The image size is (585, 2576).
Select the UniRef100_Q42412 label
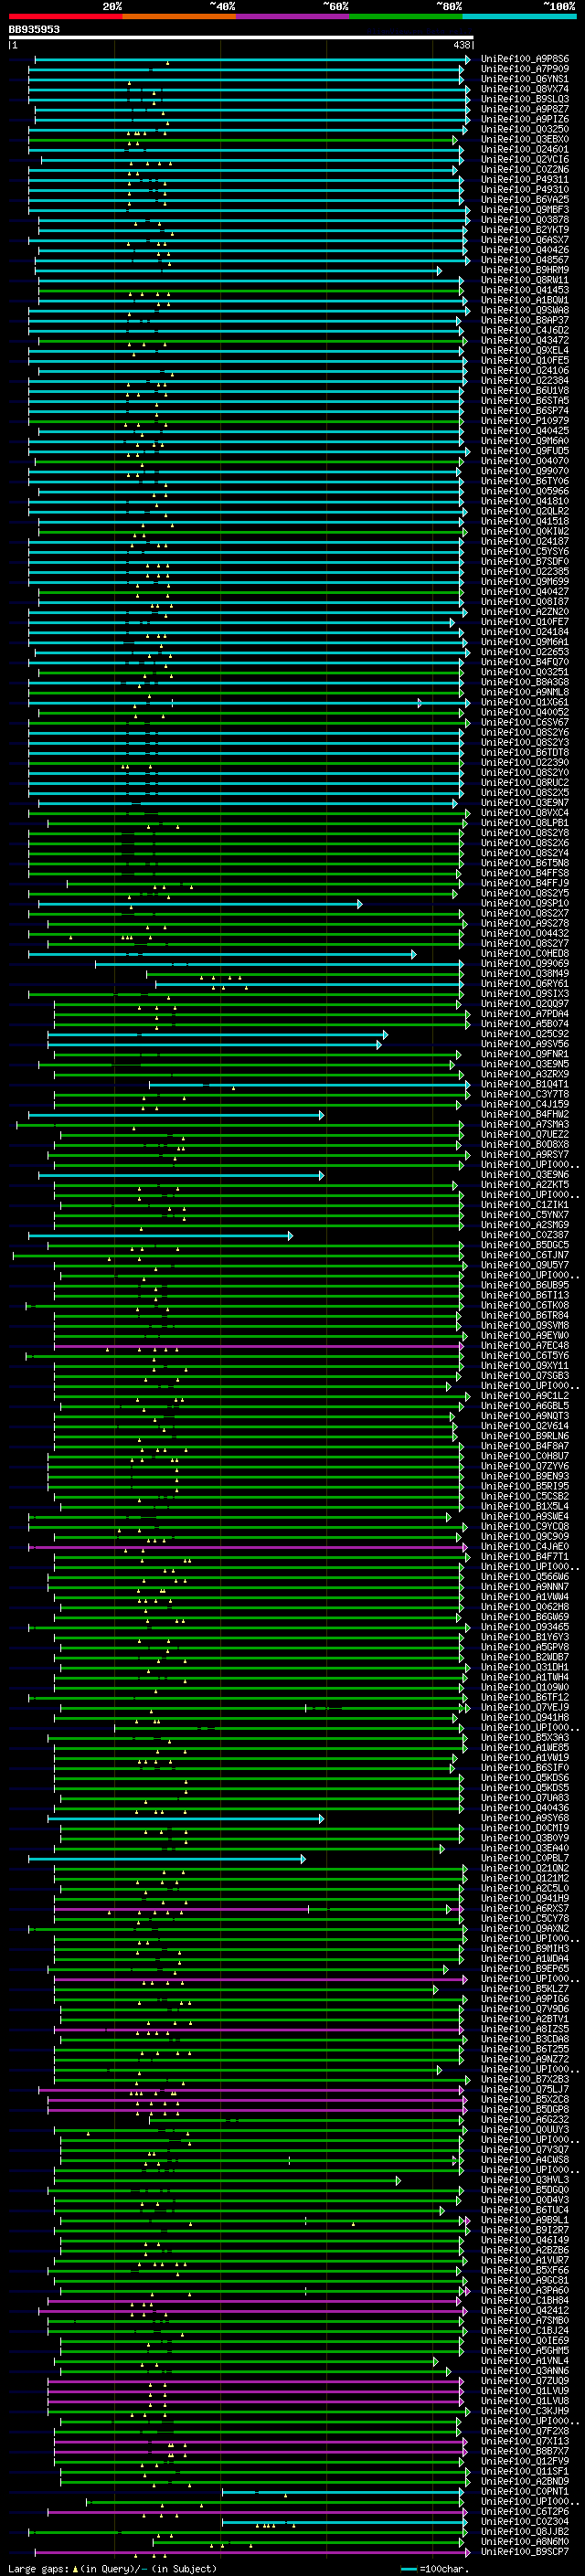tap(524, 2311)
